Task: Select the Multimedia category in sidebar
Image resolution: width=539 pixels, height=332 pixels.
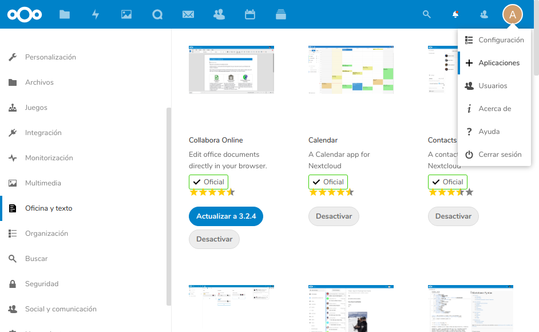Action: coord(43,183)
